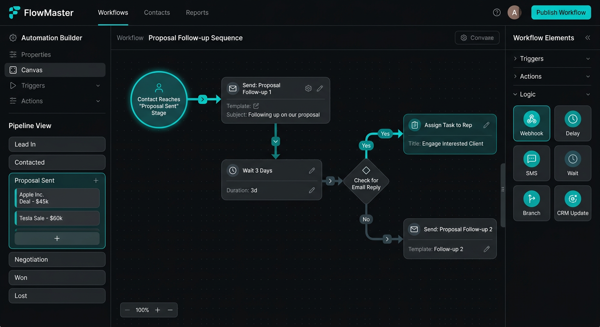The height and width of the screenshot is (327, 600).
Task: Select the Delay logic element
Action: click(x=572, y=123)
